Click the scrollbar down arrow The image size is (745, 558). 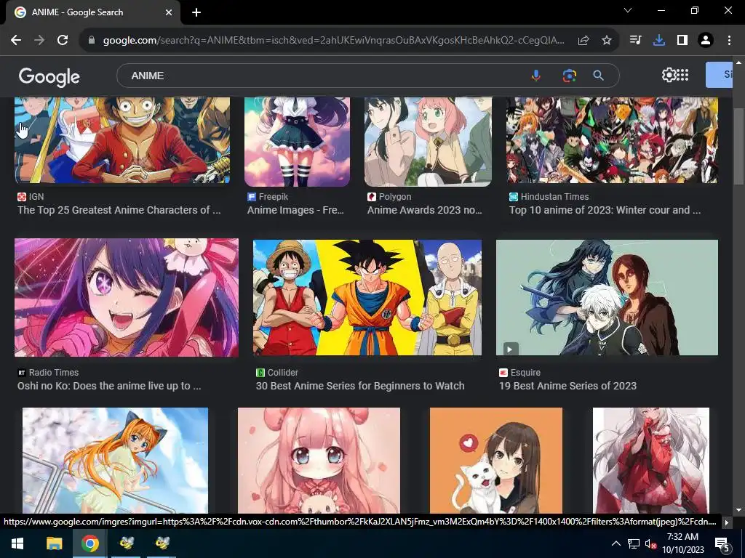point(738,510)
